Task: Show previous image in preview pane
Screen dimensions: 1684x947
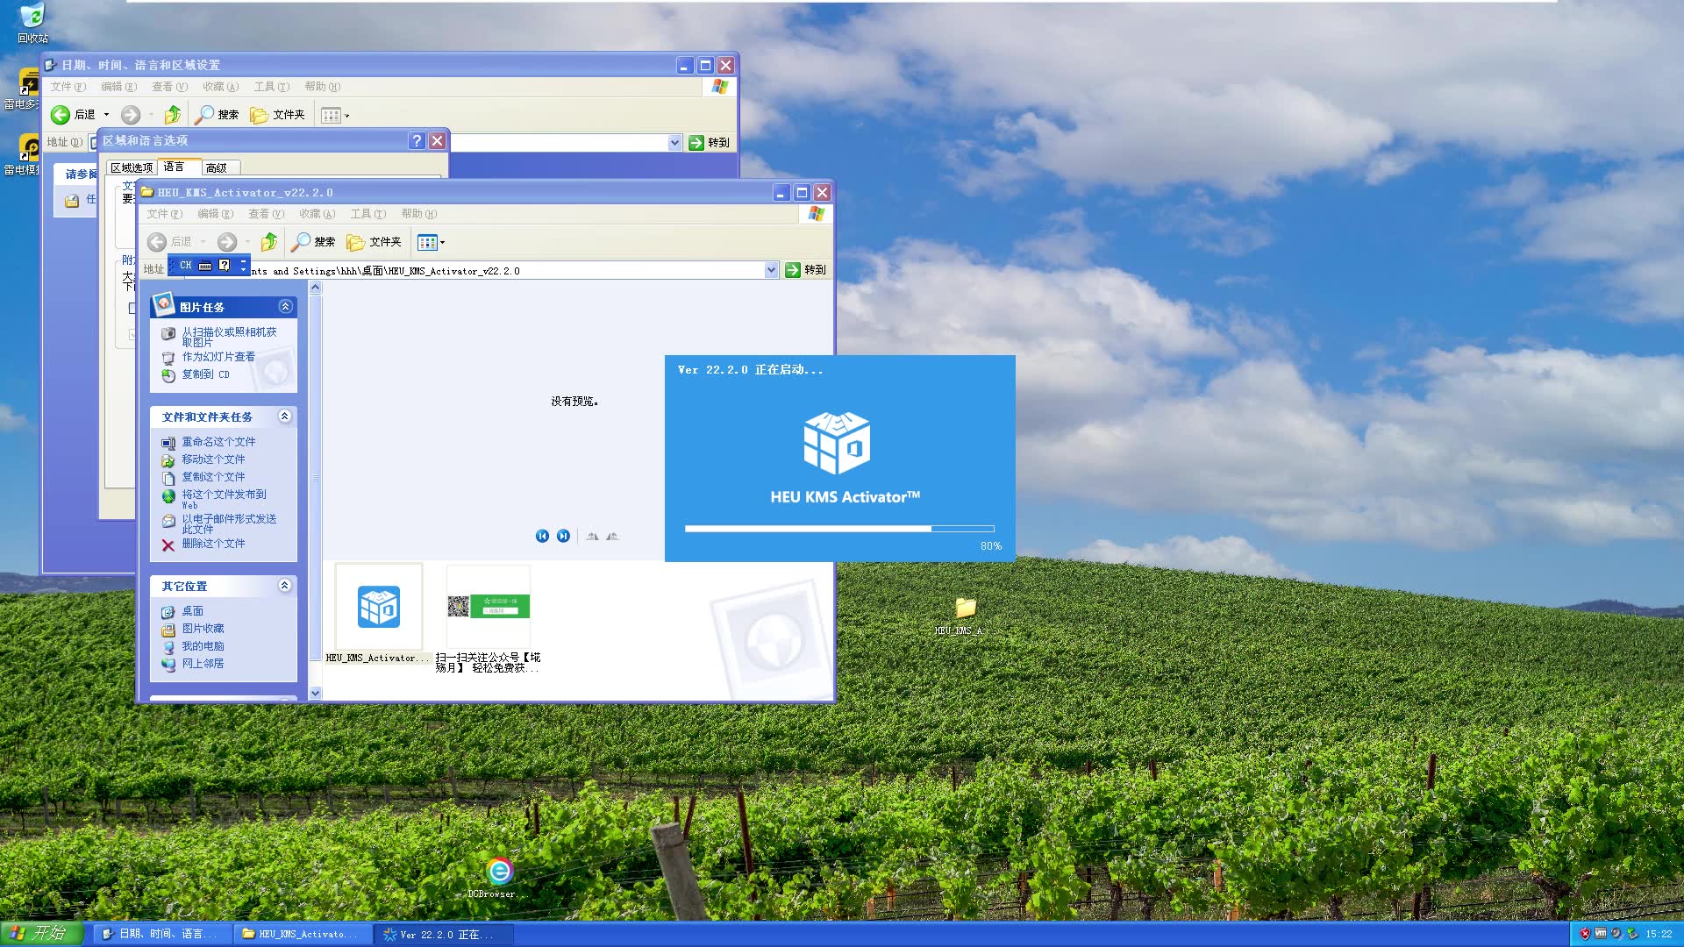Action: point(542,536)
